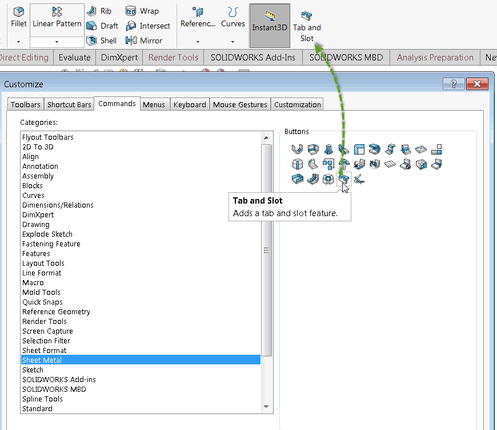Click the No Bends button icon

click(x=406, y=164)
